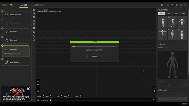Click the skin weights progress bar
The height and width of the screenshot is (106, 189).
tap(94, 47)
